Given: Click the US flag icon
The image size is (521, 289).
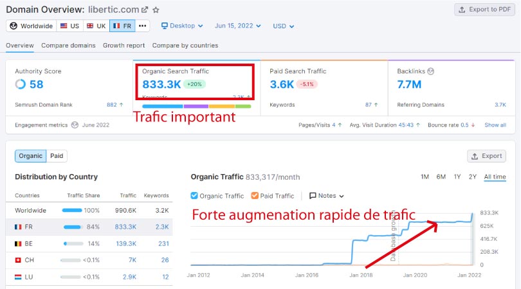Looking at the screenshot, I should click(64, 26).
